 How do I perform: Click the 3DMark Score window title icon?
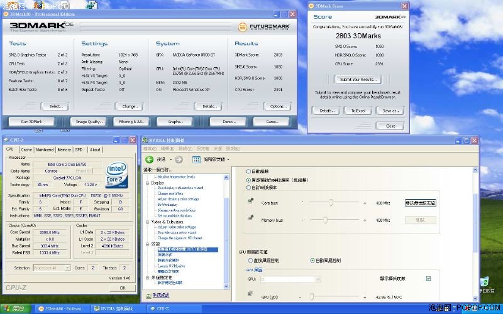[311, 6]
